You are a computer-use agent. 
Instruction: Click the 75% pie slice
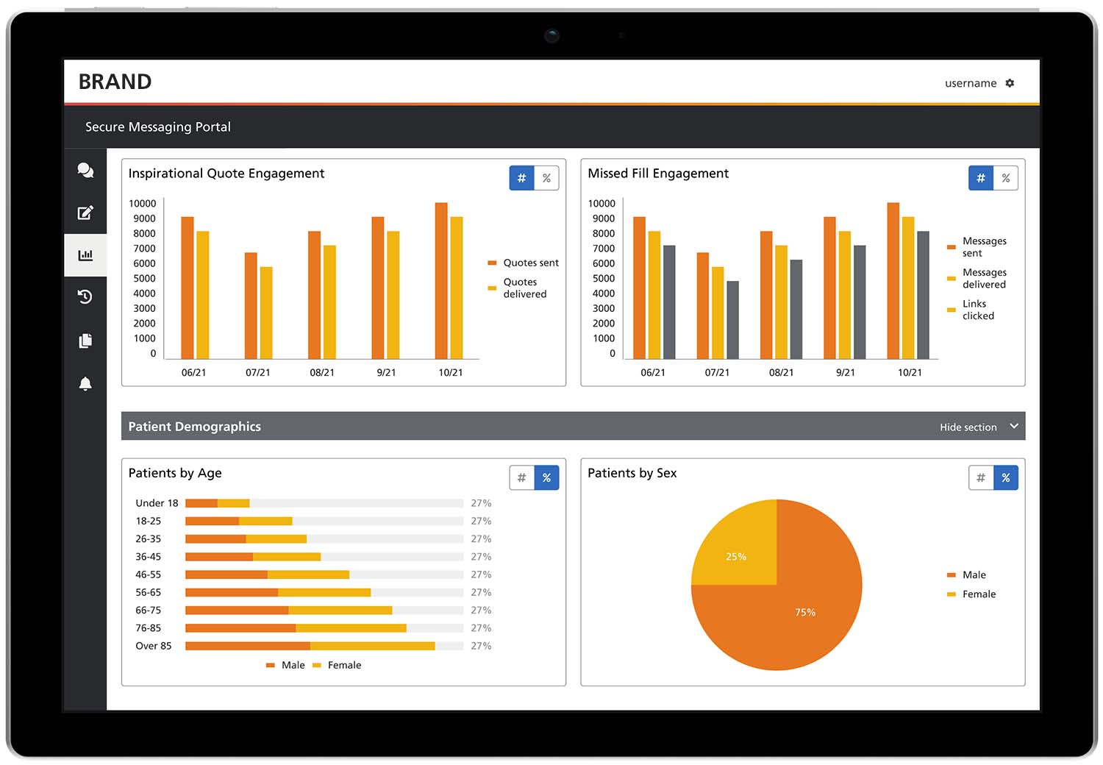tap(805, 612)
